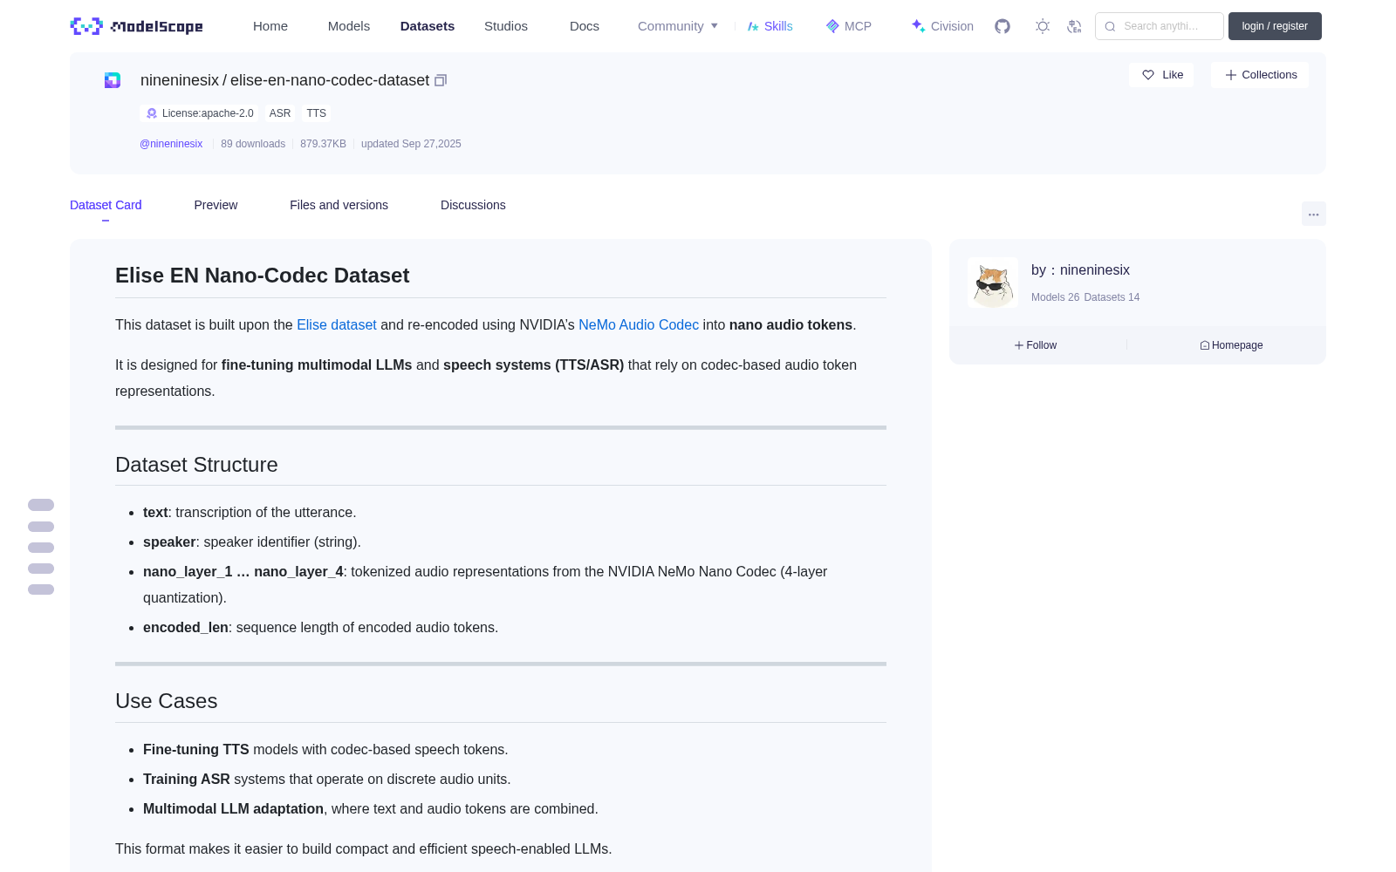Focus the Search anything input field
This screenshot has width=1396, height=872.
[1160, 26]
